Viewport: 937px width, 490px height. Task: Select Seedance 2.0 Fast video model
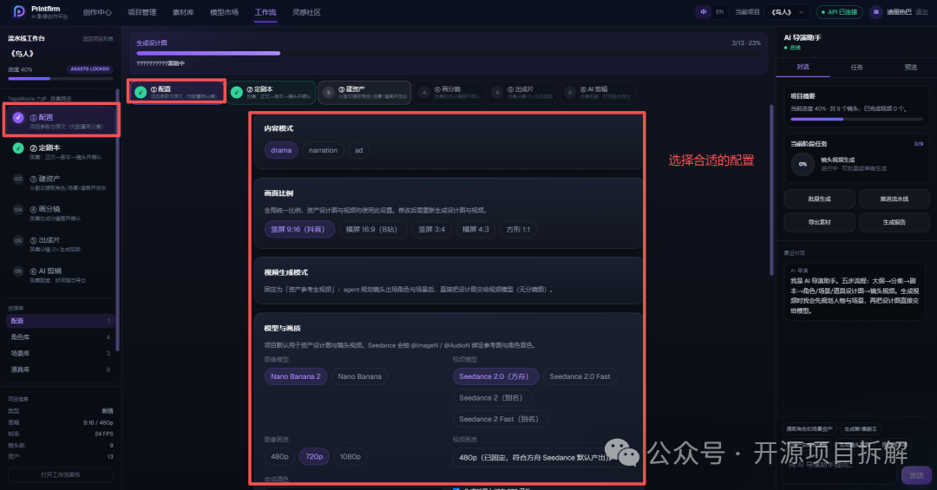click(x=580, y=376)
